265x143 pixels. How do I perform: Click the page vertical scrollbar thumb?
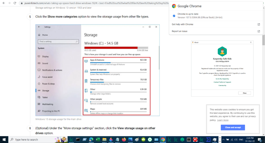point(263,40)
